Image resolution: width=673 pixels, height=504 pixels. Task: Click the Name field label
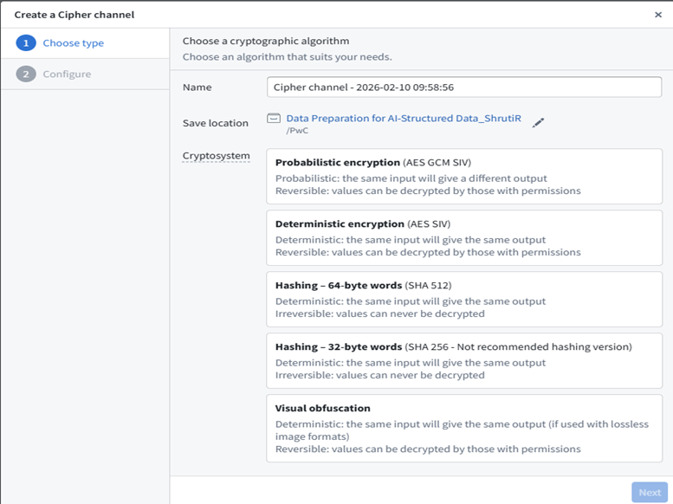(197, 87)
